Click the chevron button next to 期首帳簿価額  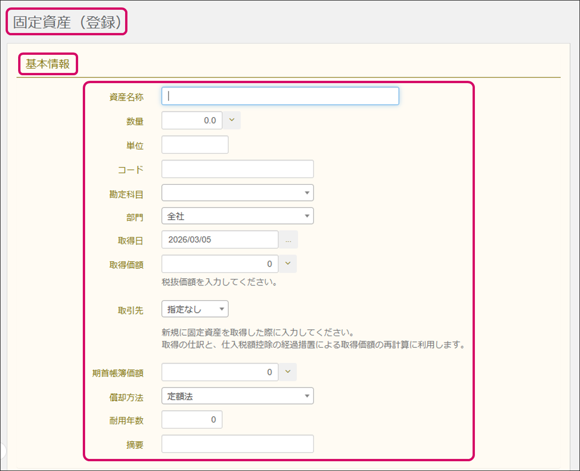pyautogui.click(x=287, y=372)
